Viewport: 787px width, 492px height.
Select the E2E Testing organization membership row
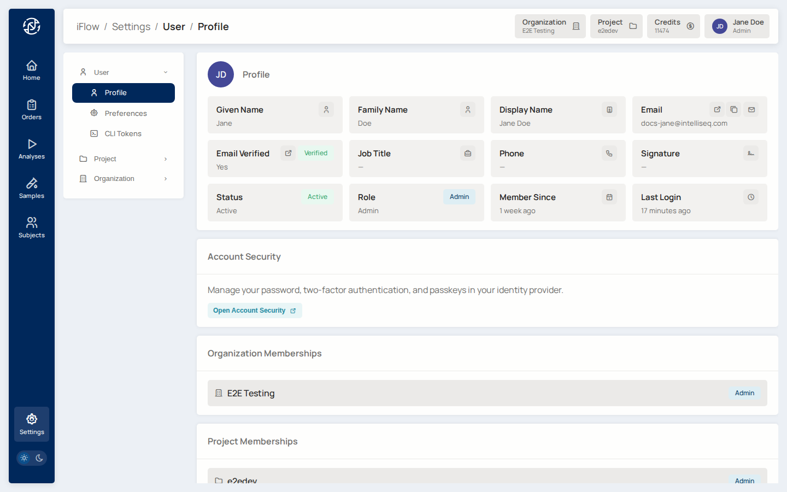tap(487, 393)
